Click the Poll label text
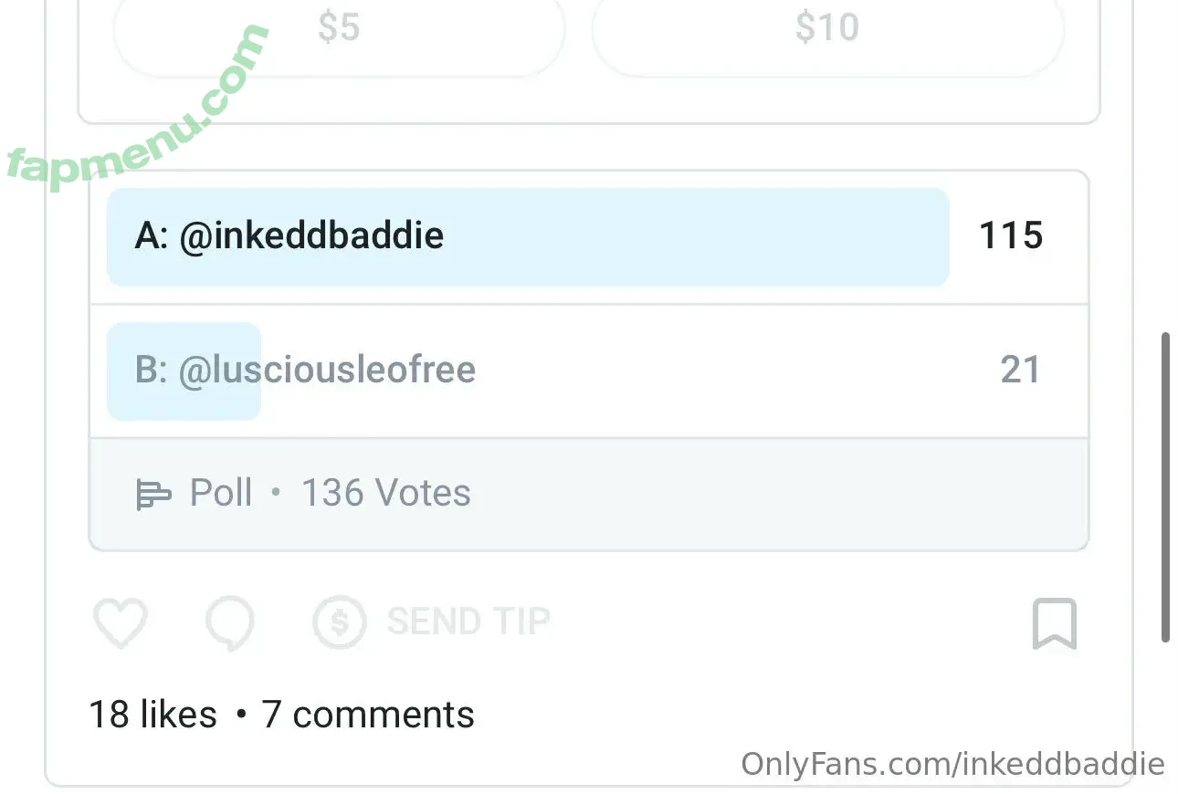This screenshot has height=794, width=1178. click(x=221, y=494)
